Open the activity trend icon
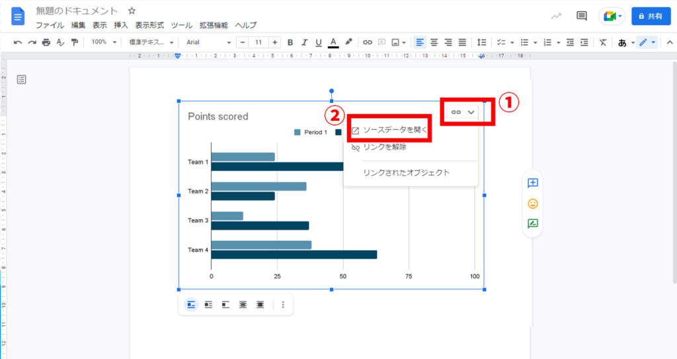 point(556,16)
